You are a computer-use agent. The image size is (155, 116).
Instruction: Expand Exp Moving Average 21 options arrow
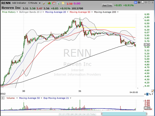[x=71, y=98]
